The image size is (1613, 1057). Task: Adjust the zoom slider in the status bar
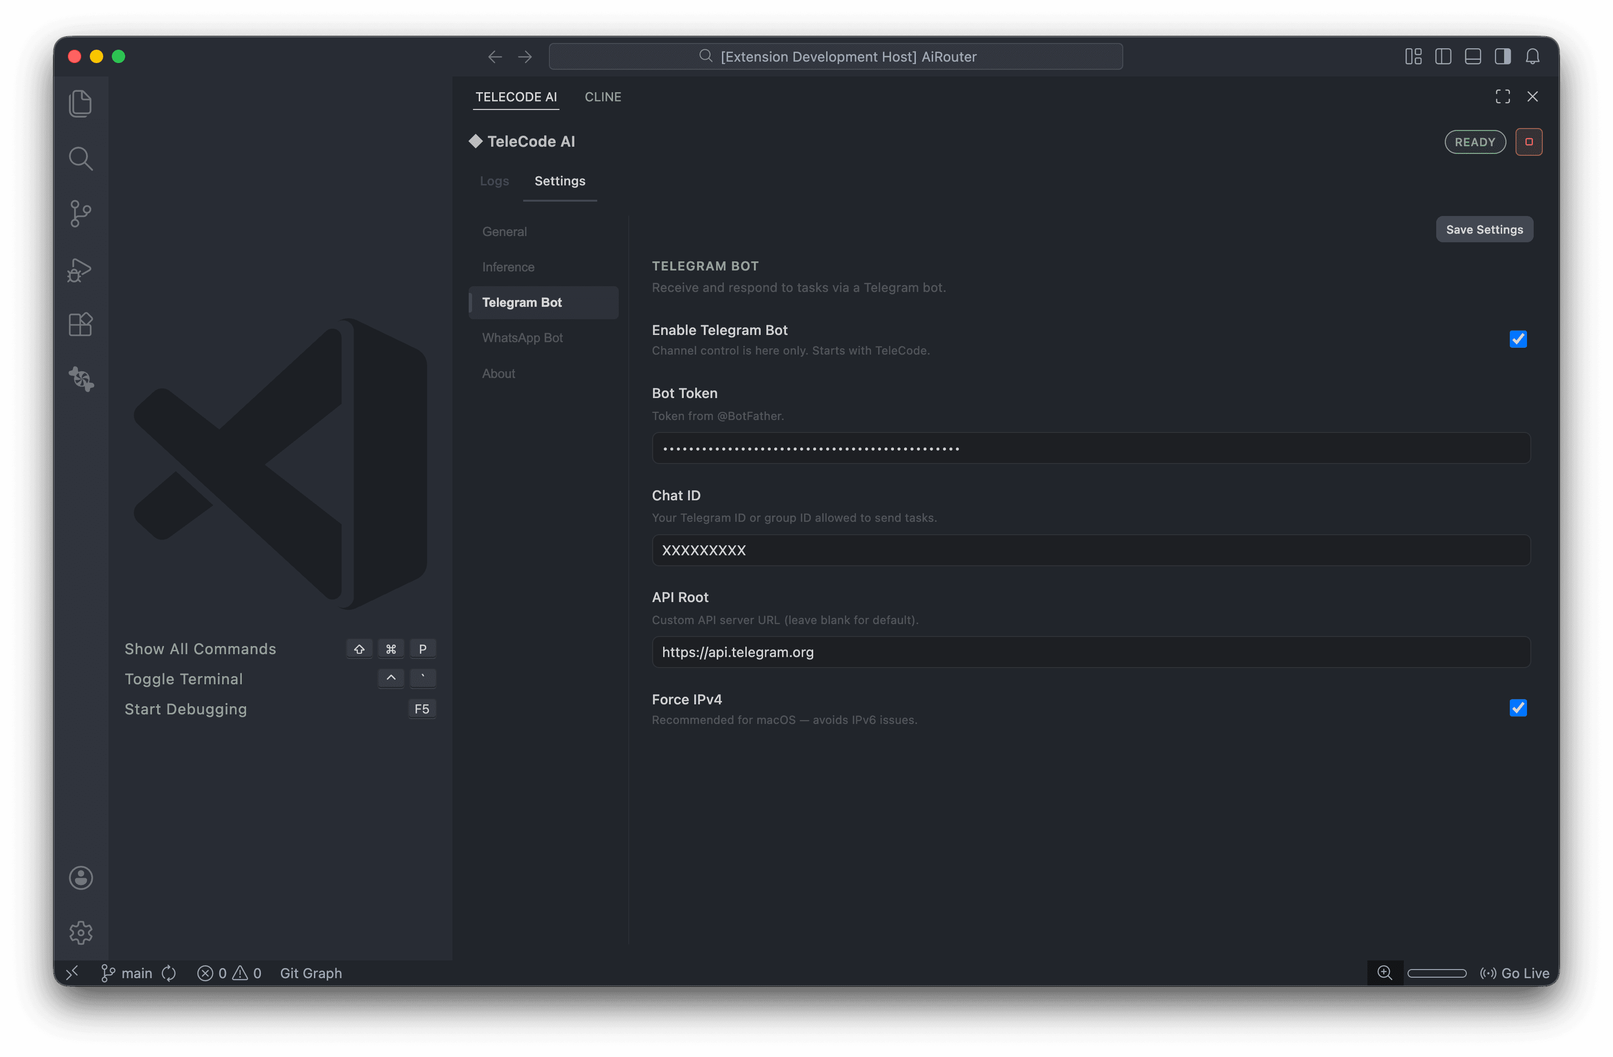1437,973
